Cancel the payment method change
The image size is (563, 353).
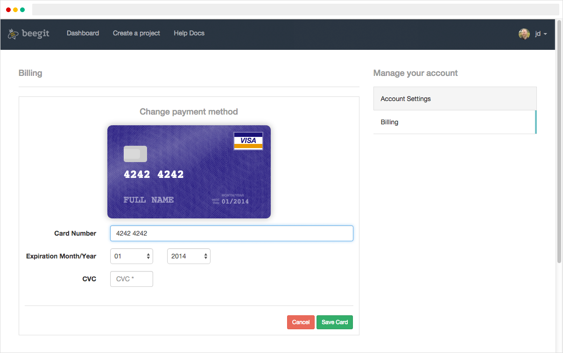(x=301, y=322)
